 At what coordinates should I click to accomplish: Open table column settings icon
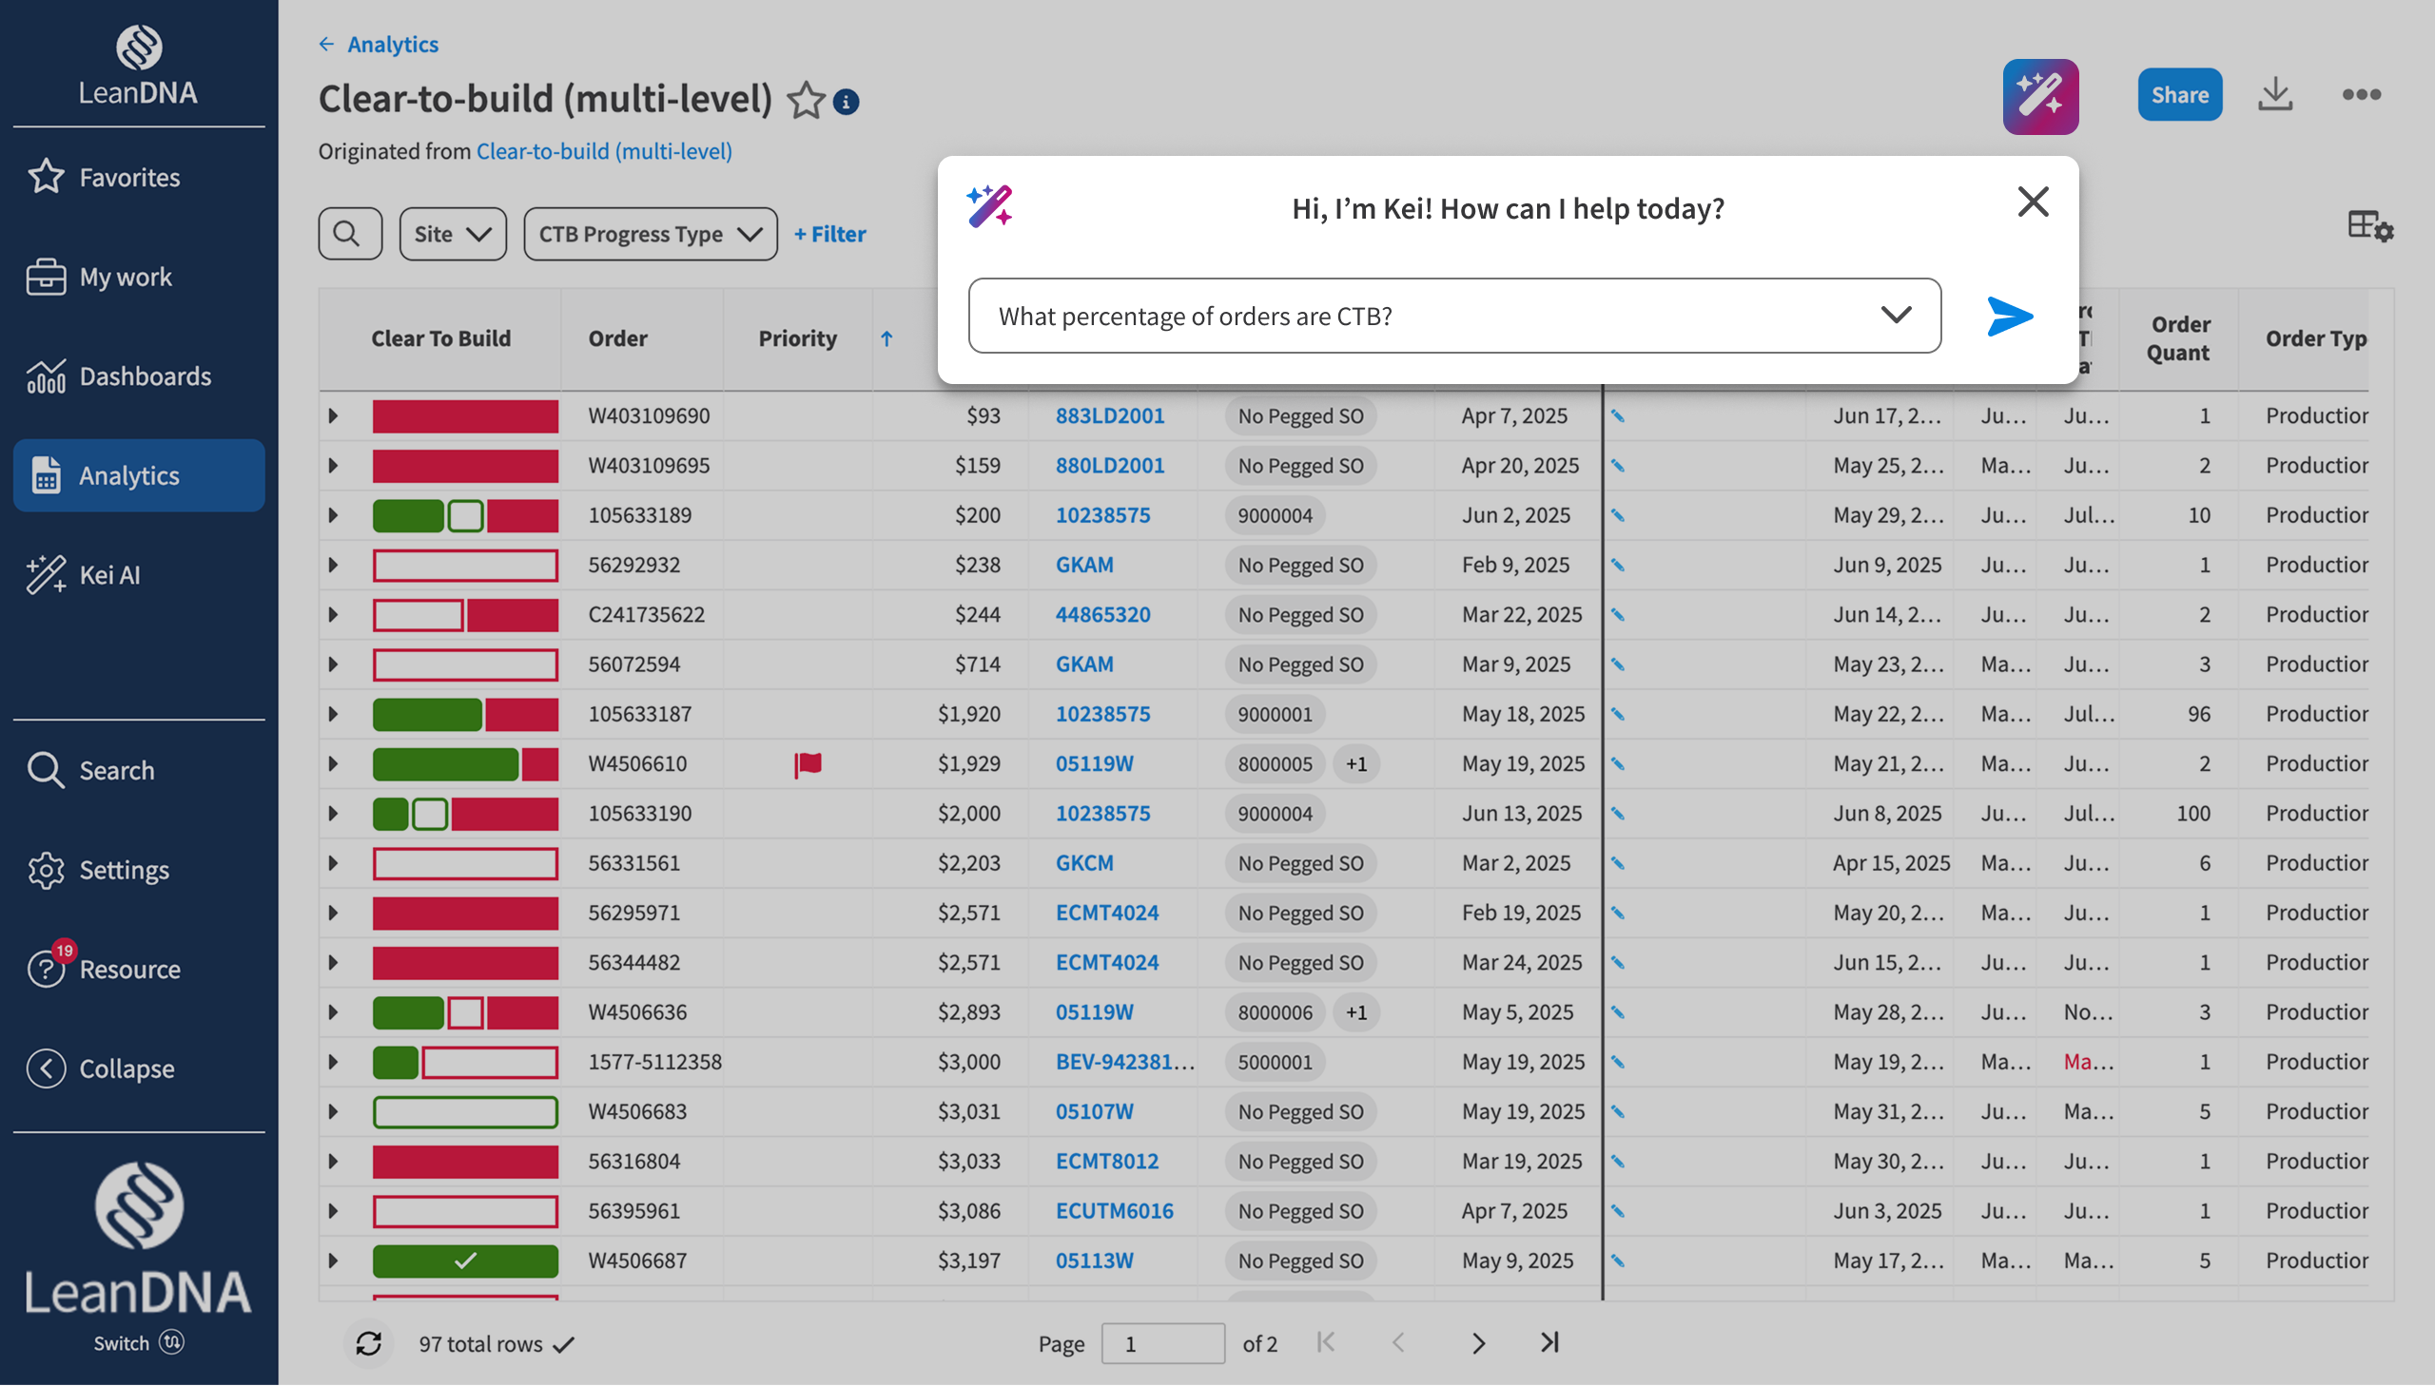tap(2369, 226)
